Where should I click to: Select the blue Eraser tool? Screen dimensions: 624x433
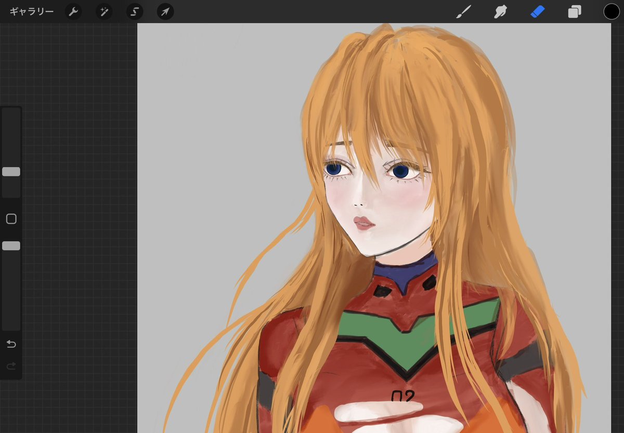point(537,11)
